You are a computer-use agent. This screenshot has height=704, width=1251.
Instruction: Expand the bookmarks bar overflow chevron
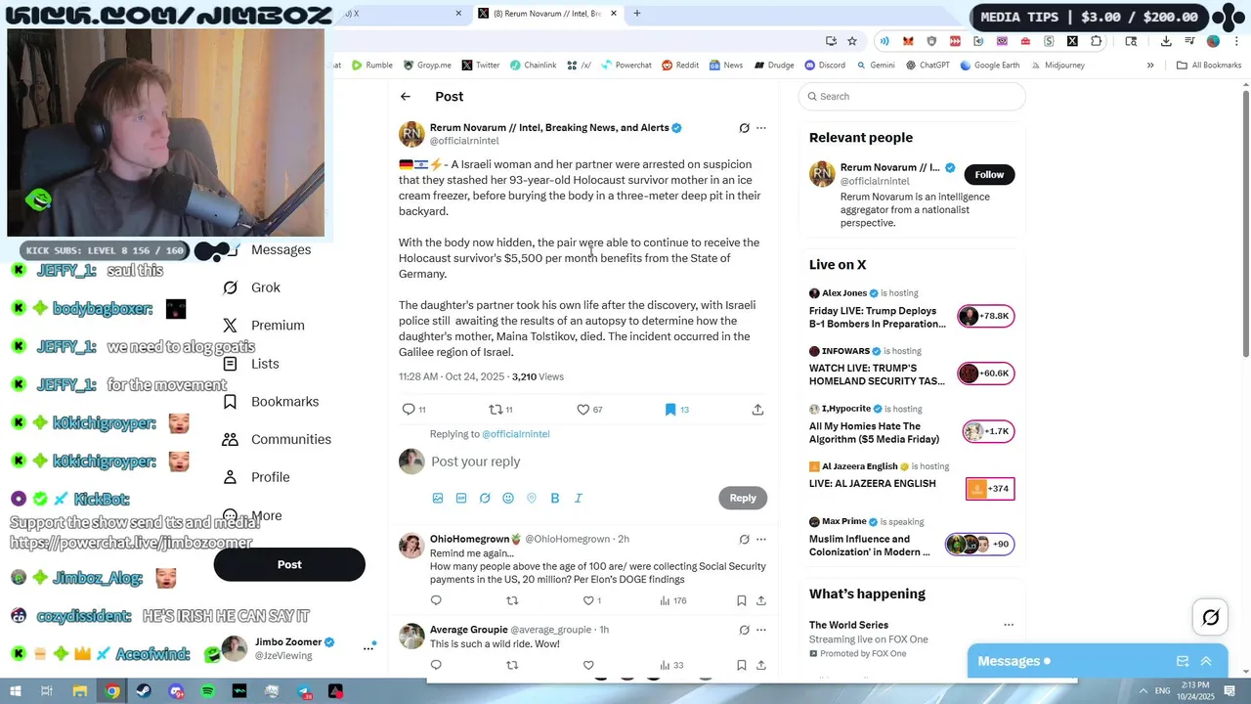[1150, 66]
